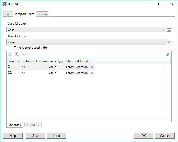Click in the Search input field
The height and width of the screenshot is (142, 178).
tap(92, 54)
